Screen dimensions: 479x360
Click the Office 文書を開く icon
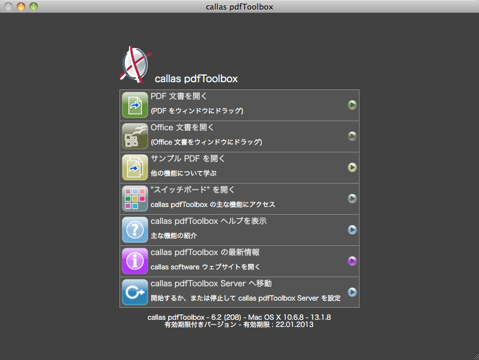[x=135, y=136]
